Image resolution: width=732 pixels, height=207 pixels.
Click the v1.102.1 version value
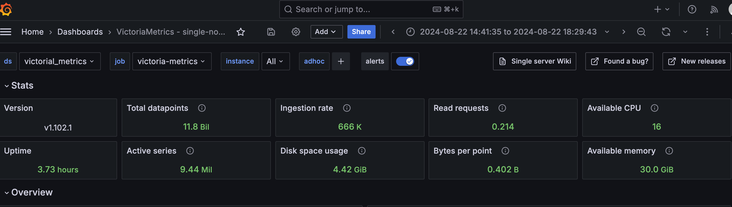point(58,127)
